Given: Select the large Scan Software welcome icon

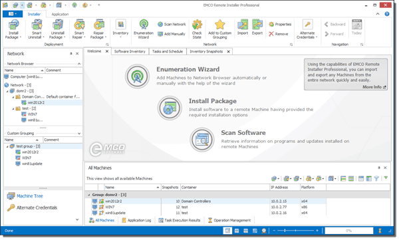Looking at the screenshot, I should click(201, 140).
